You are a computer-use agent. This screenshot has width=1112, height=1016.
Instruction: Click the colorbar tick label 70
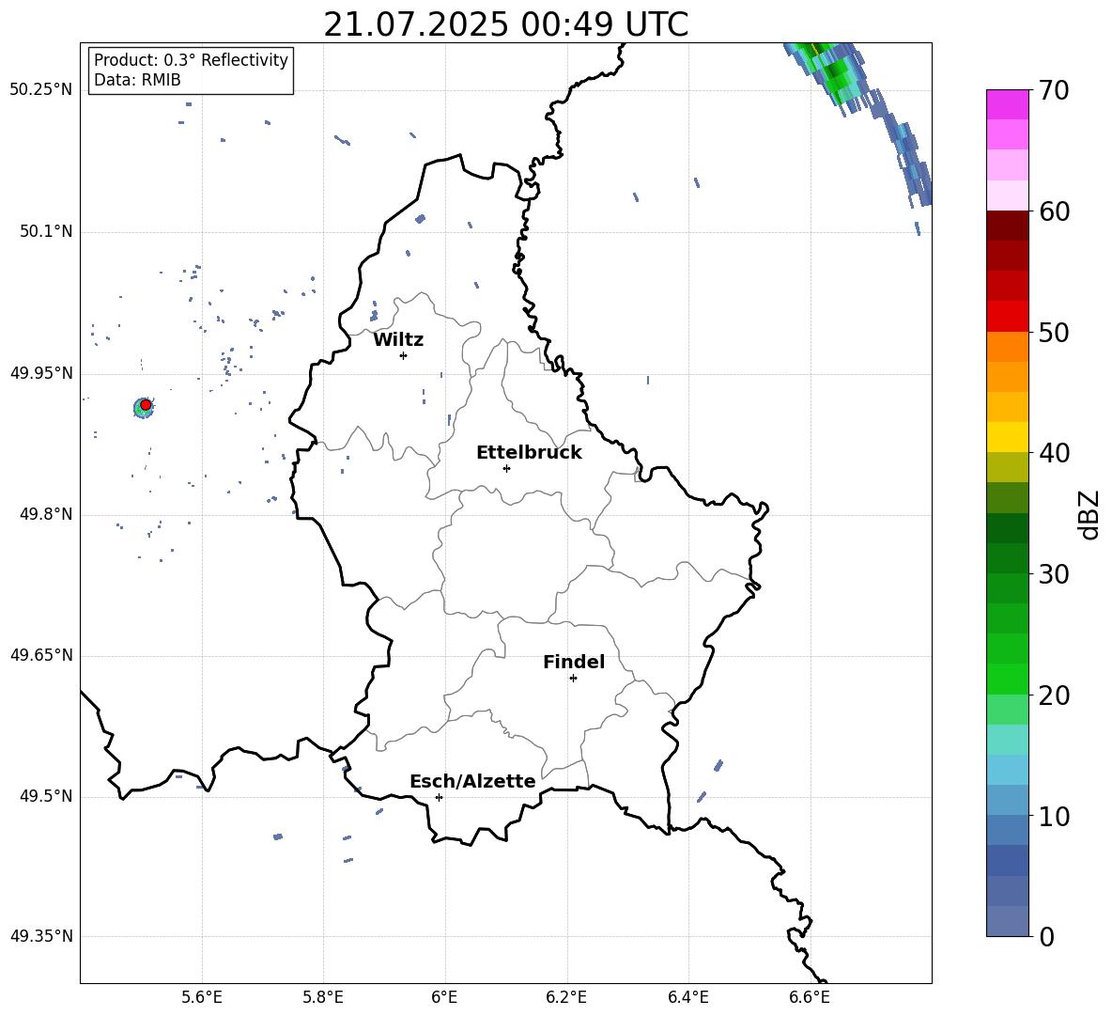[x=1054, y=90]
